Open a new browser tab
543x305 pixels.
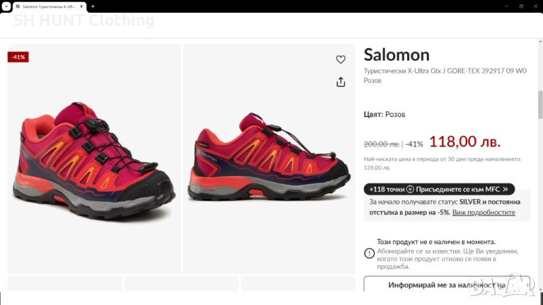pyautogui.click(x=93, y=6)
